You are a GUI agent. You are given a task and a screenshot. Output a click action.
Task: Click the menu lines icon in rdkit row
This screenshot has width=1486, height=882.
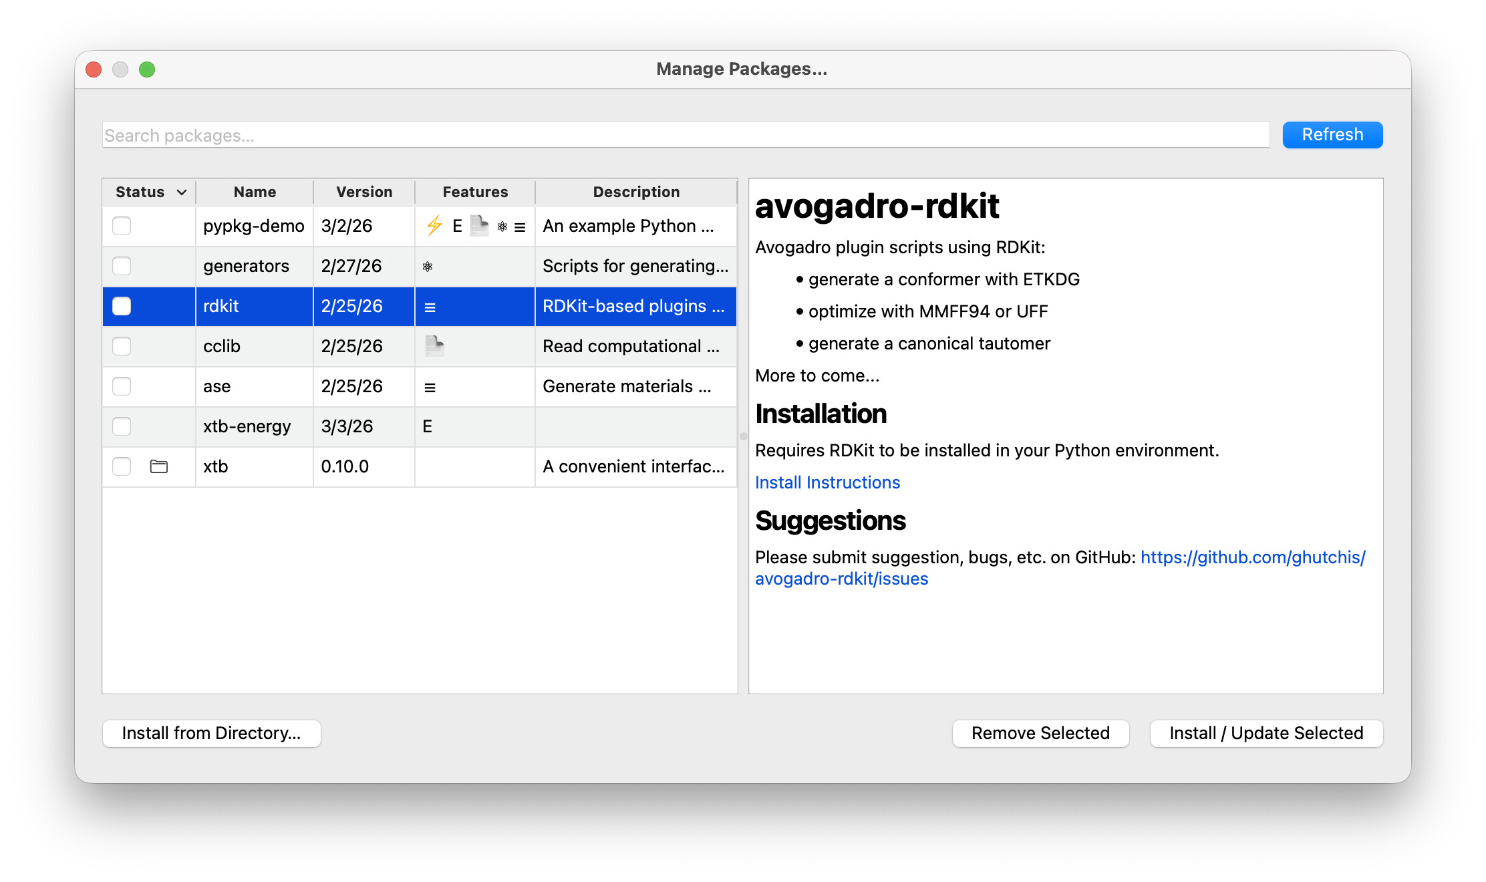430,307
